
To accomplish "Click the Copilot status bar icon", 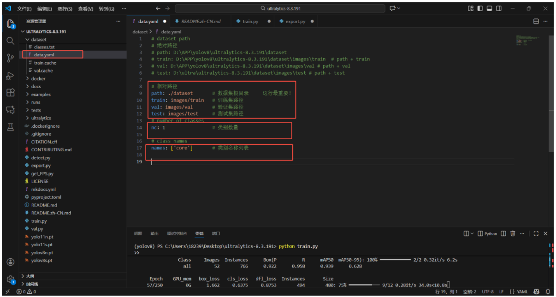I will click(x=537, y=291).
